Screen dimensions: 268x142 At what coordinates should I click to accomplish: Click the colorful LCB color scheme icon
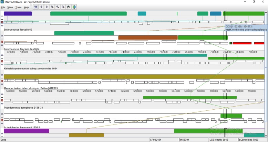coord(74,7)
